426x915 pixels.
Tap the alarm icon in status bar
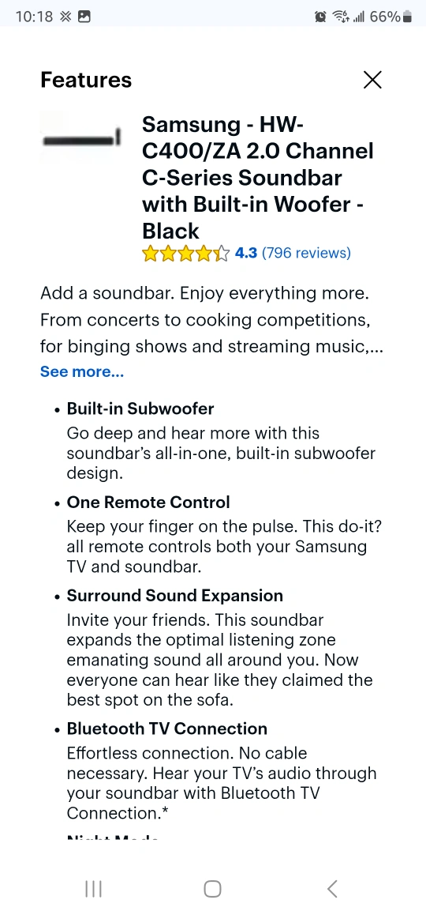tap(320, 17)
